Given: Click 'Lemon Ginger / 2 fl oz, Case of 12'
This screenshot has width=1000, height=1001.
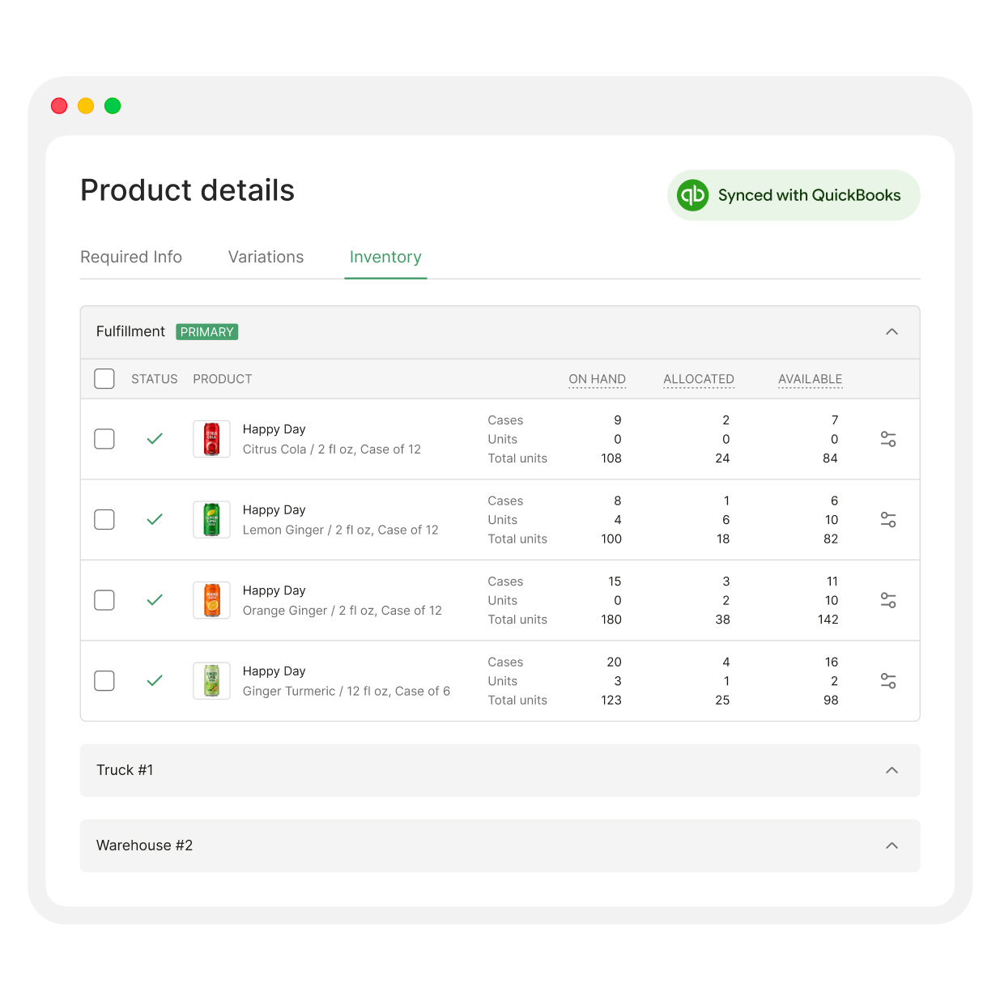Looking at the screenshot, I should pos(341,530).
